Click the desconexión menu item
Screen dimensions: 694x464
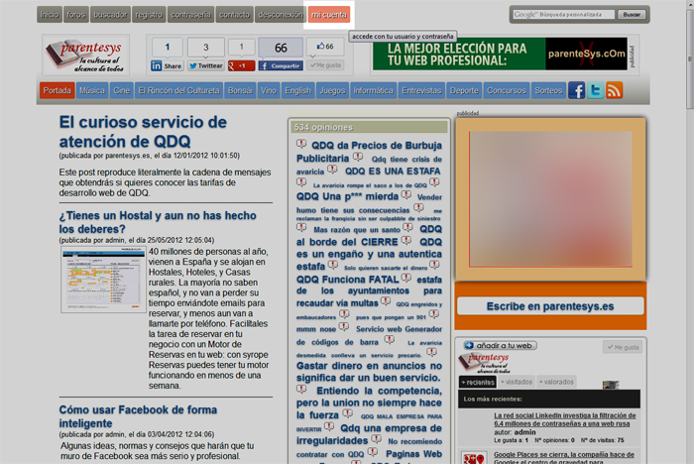281,15
